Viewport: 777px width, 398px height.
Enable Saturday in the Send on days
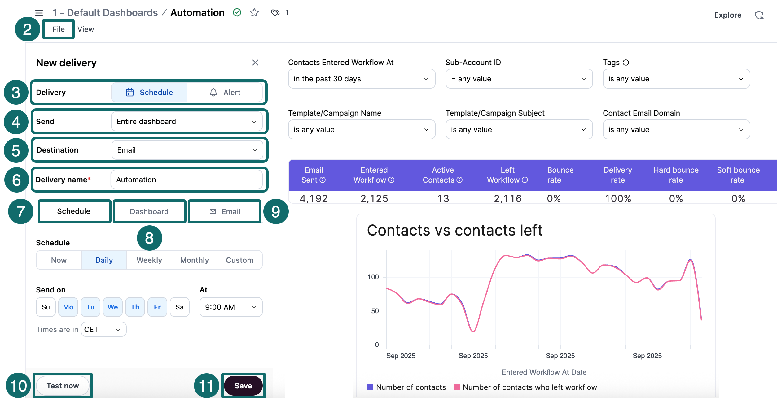pyautogui.click(x=180, y=307)
